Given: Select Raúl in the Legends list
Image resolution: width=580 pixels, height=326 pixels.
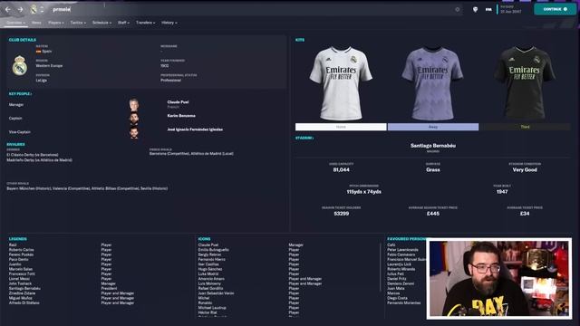Looking at the screenshot, I should 13,245.
